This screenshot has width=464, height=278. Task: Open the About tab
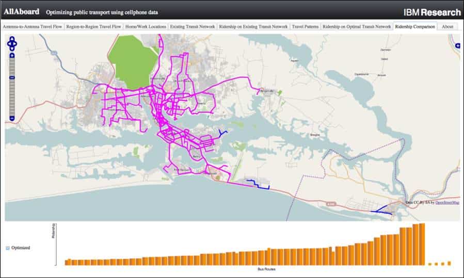[447, 27]
